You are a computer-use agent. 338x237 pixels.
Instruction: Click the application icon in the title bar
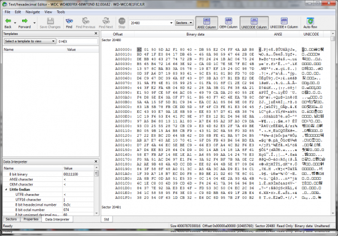pyautogui.click(x=4, y=4)
